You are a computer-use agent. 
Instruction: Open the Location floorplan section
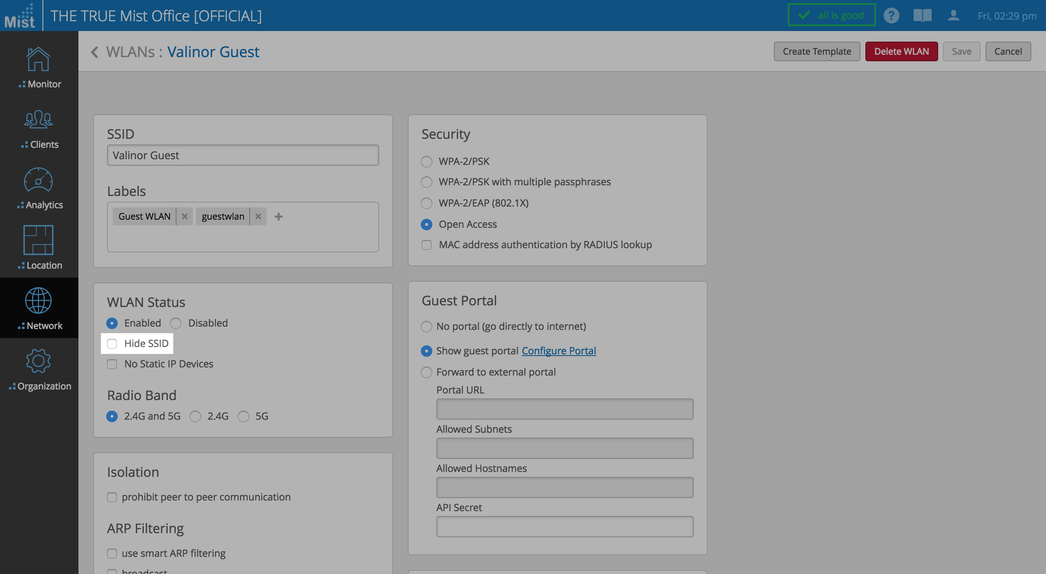pos(39,247)
